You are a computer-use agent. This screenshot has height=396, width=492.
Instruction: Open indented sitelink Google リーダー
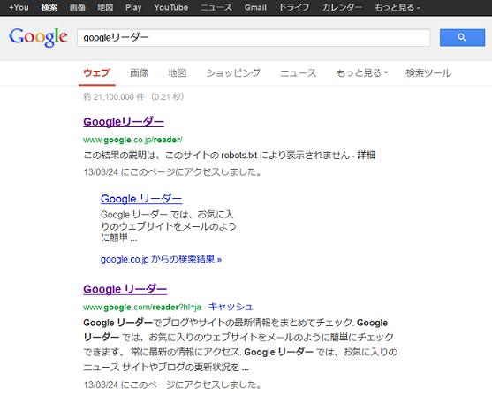click(141, 199)
